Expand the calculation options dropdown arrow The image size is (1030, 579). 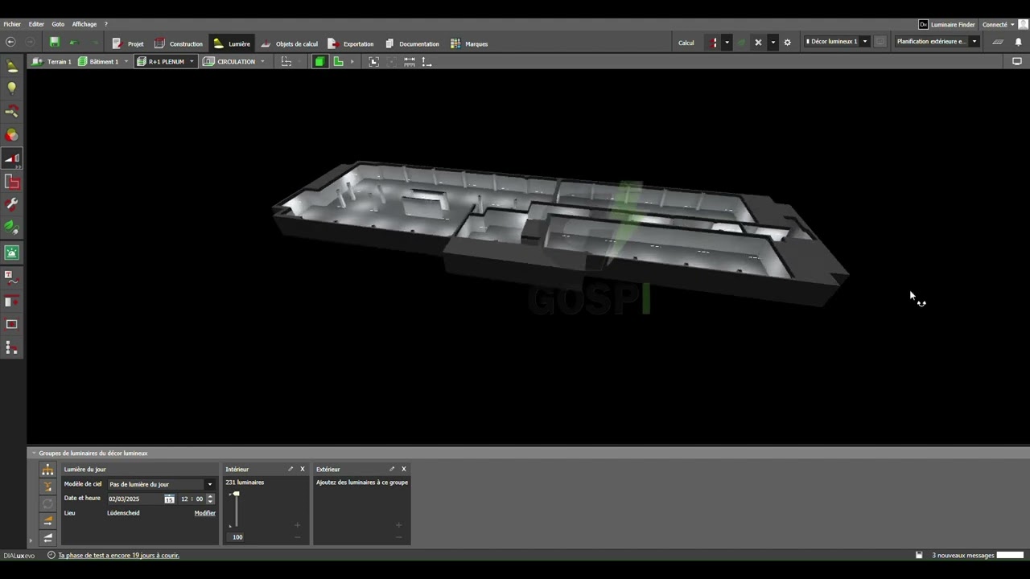(x=727, y=43)
